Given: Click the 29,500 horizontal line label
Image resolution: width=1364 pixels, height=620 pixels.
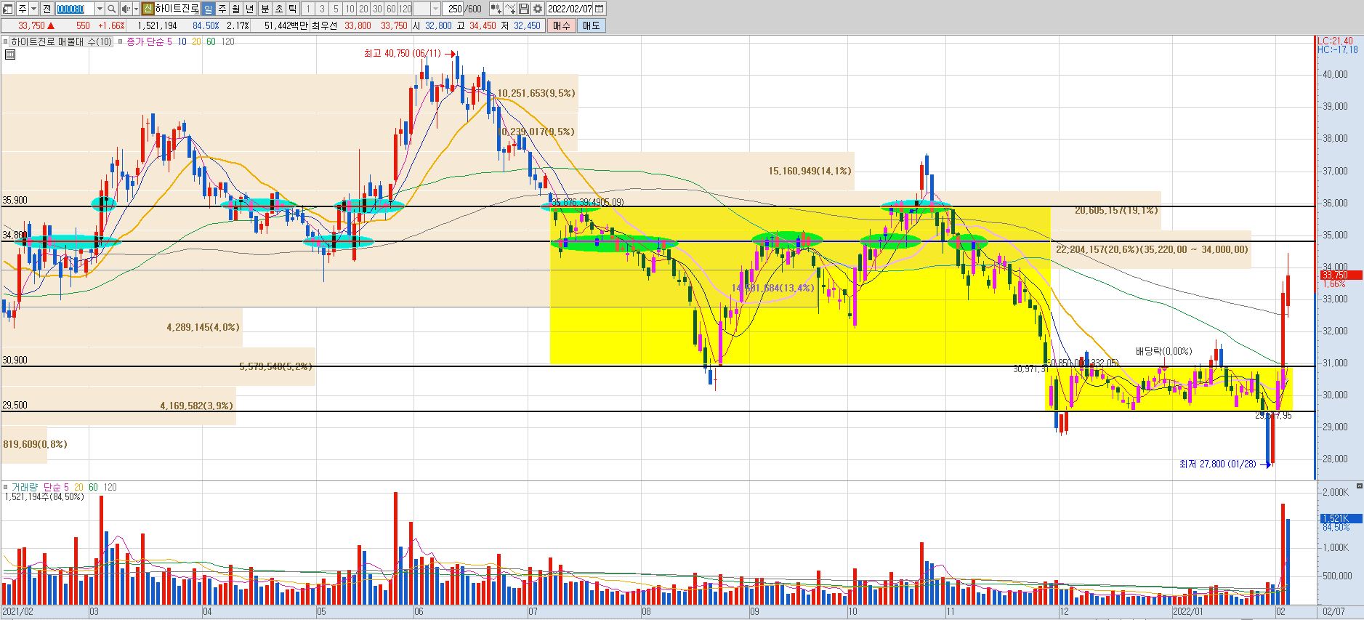Looking at the screenshot, I should tap(15, 406).
